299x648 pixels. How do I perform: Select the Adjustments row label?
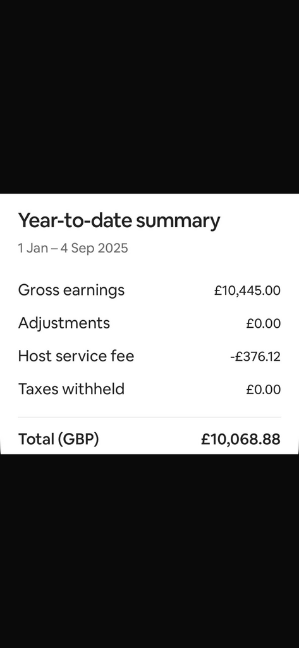coord(64,323)
